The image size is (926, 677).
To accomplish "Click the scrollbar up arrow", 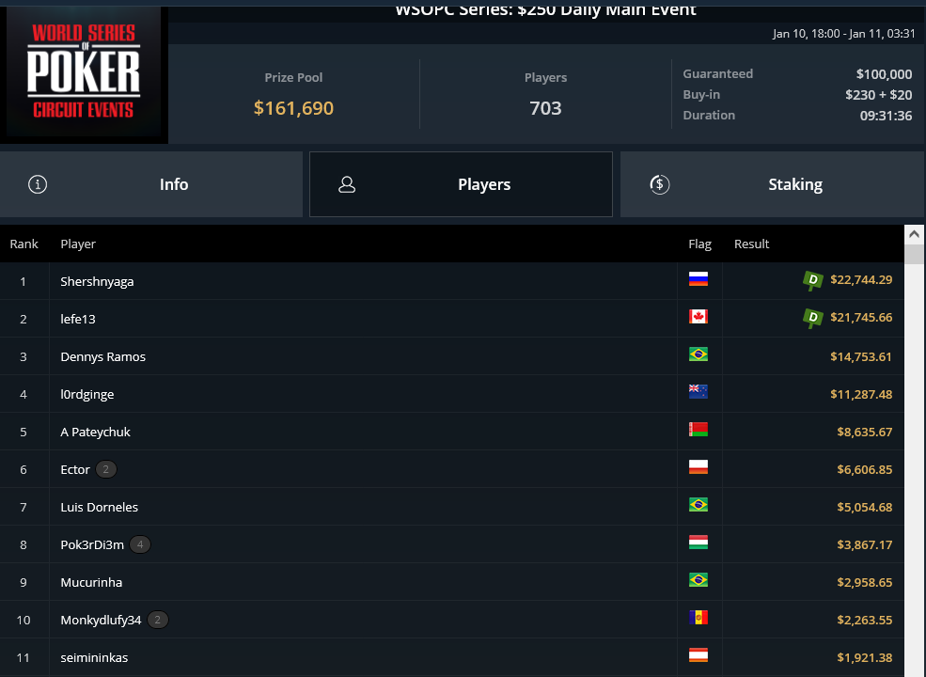I will [914, 234].
